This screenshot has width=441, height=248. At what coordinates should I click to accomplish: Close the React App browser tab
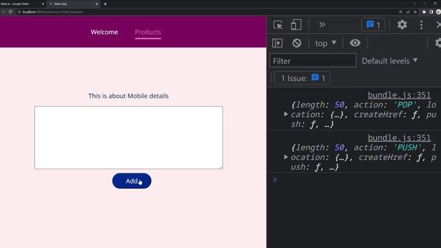96,4
